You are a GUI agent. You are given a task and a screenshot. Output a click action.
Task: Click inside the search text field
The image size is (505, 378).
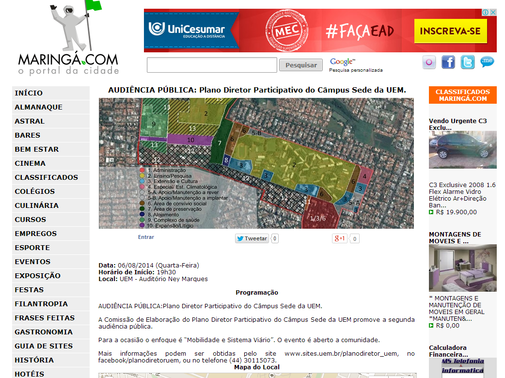coord(212,65)
